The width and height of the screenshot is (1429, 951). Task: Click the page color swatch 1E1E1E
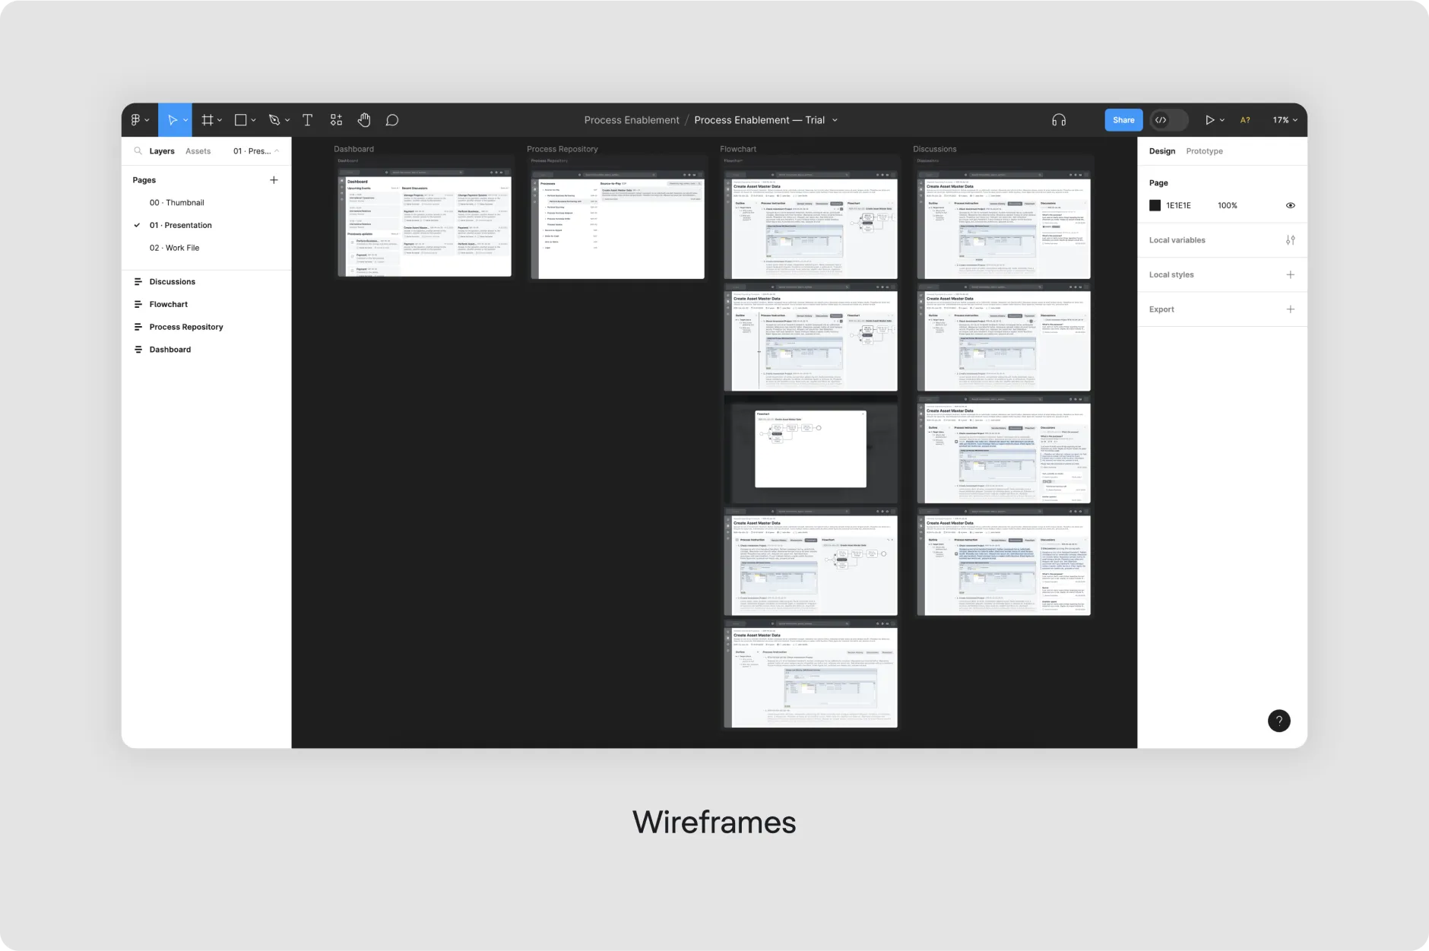click(x=1155, y=205)
